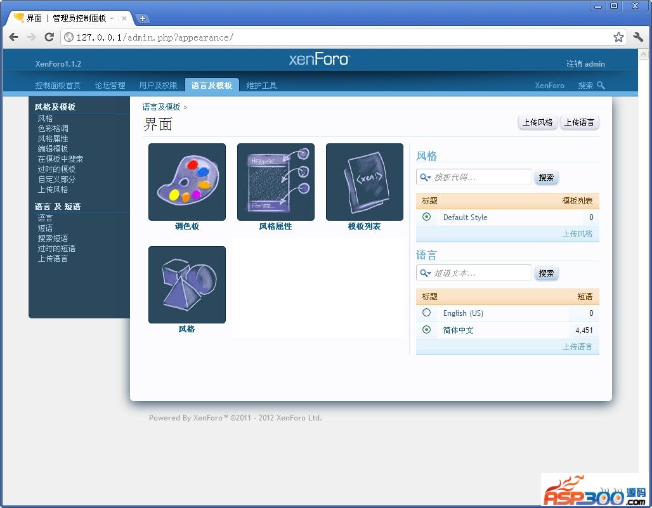652x508 pixels.
Task: Click the 注销 logout link
Action: 574,64
